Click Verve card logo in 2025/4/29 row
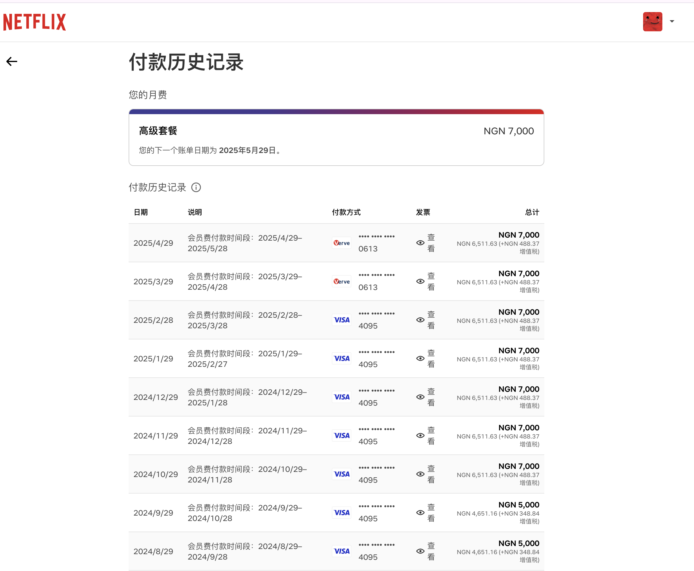694x571 pixels. (341, 243)
